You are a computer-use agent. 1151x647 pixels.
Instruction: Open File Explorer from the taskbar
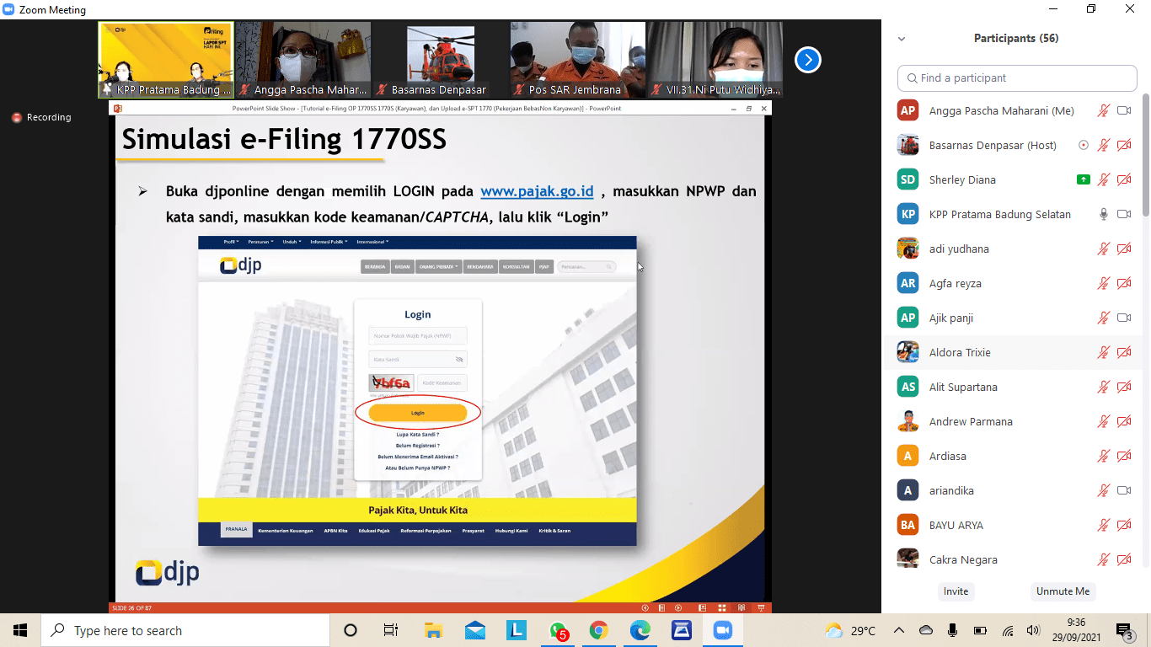point(433,630)
